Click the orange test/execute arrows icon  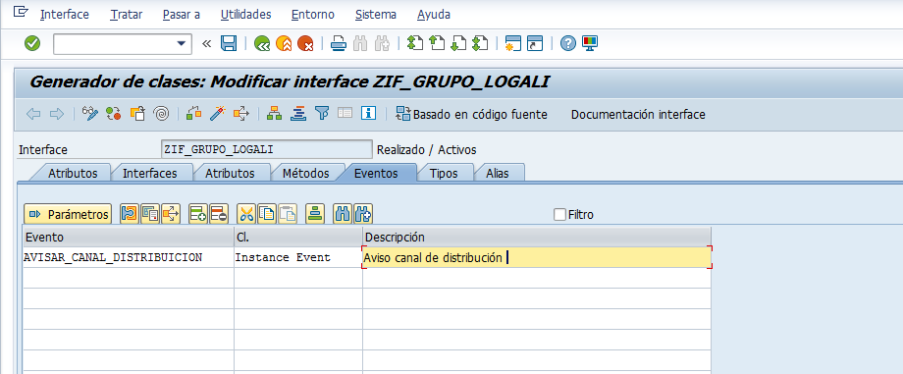click(x=240, y=114)
